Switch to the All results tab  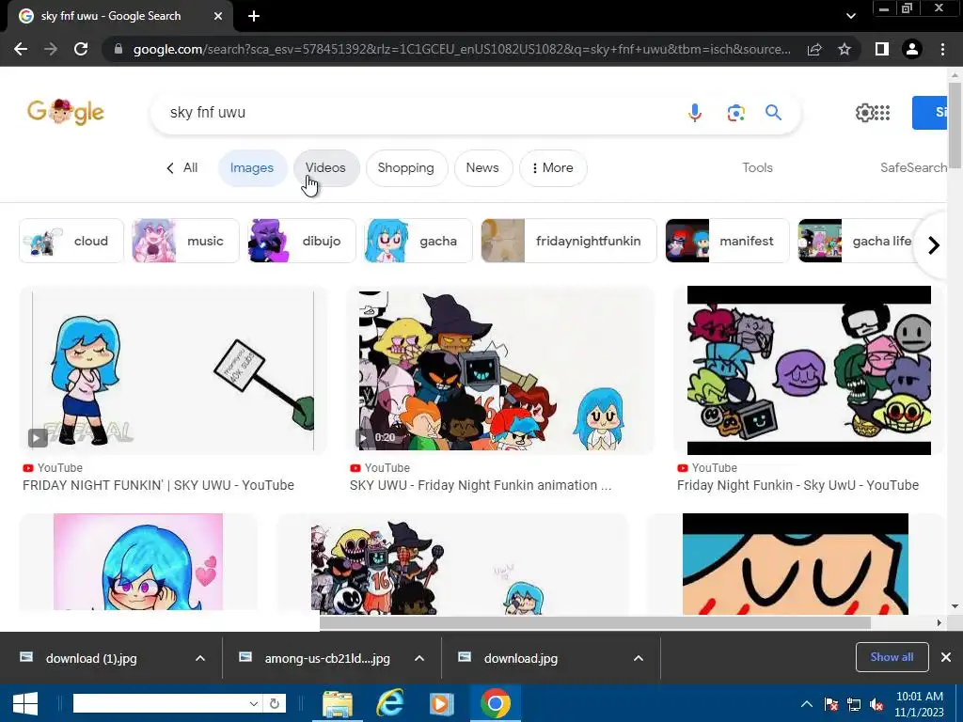182,167
